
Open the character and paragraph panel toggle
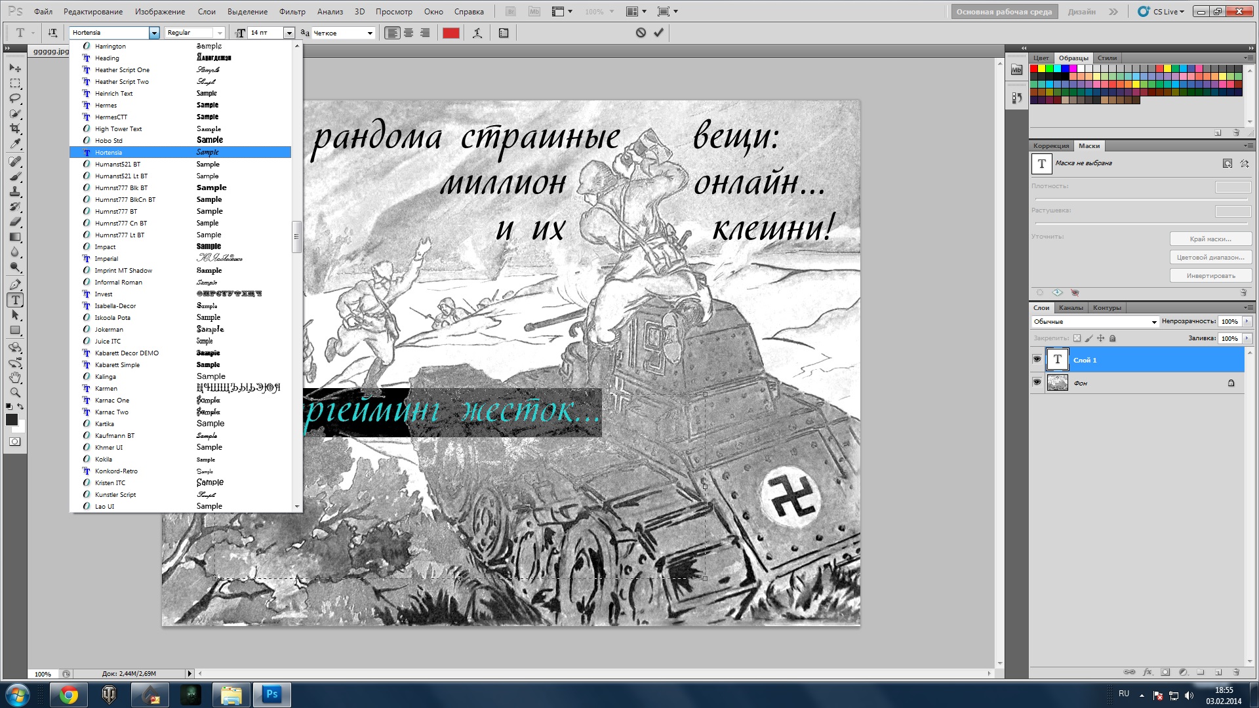[x=504, y=33]
